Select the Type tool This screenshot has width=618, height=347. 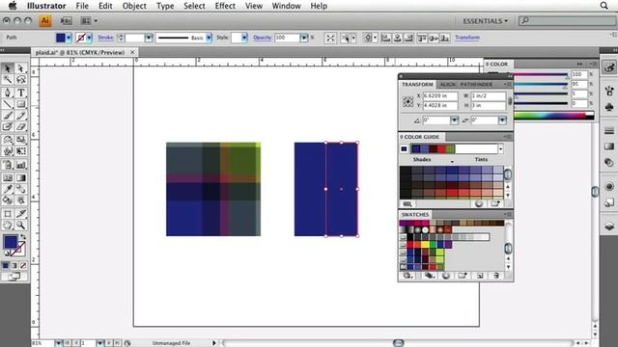pos(21,93)
